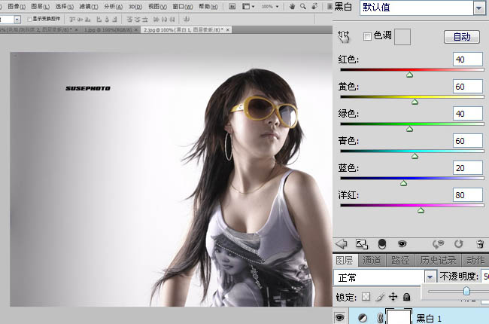
Task: Click the on-image adjustment hand tool
Action: click(343, 35)
